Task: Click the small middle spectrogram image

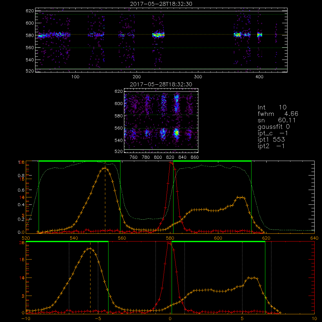Action: pos(161,120)
